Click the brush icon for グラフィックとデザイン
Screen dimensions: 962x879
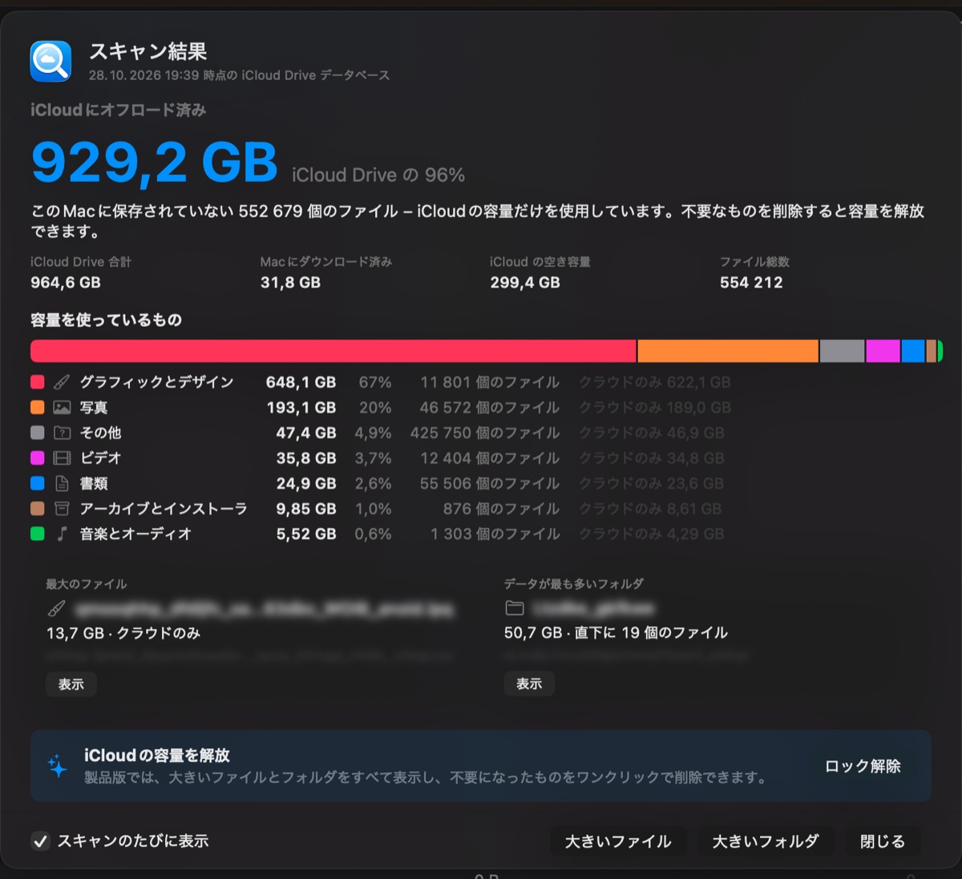(62, 382)
